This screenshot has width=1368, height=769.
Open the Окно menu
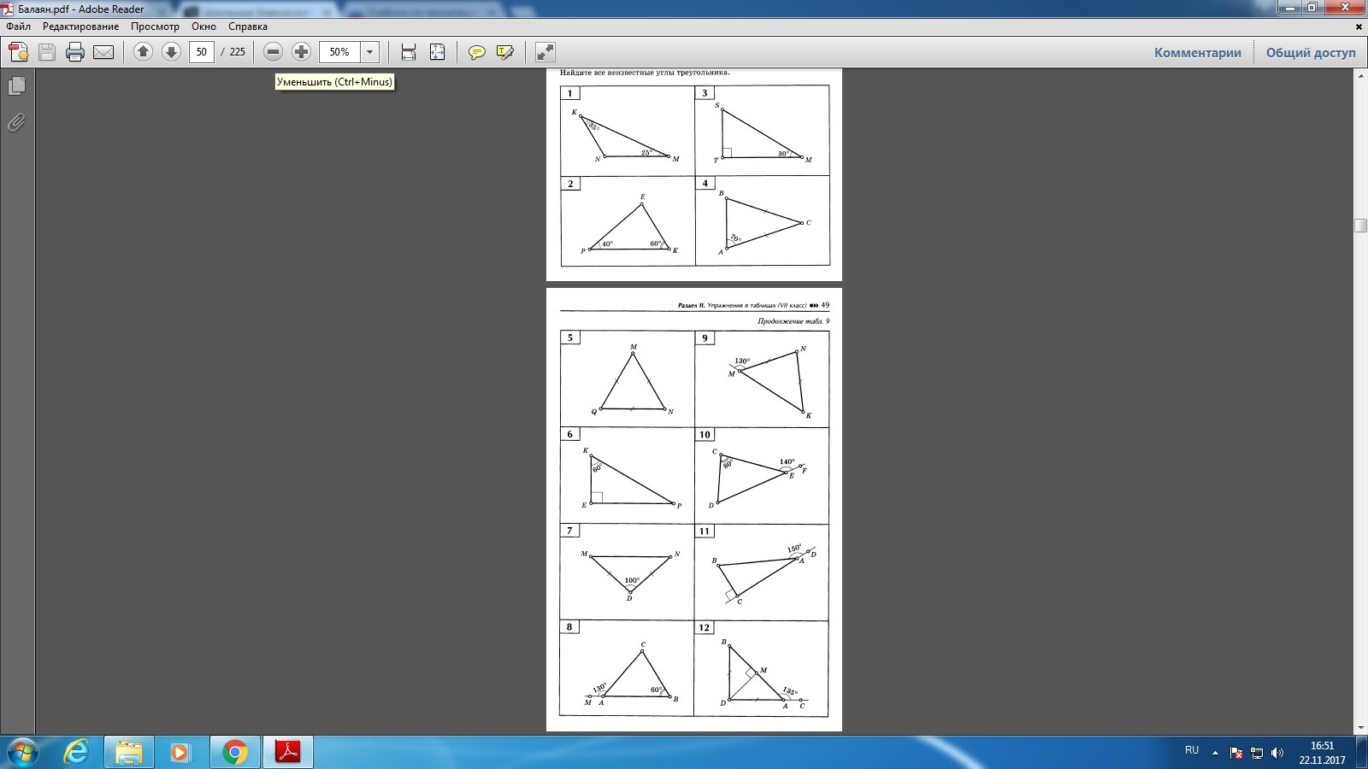(203, 26)
